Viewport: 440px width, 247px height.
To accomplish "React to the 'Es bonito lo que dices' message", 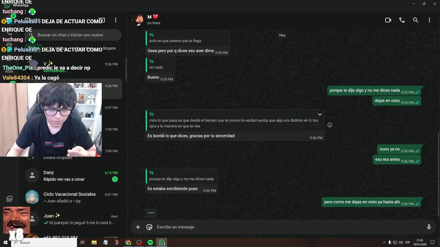I will click(330, 125).
